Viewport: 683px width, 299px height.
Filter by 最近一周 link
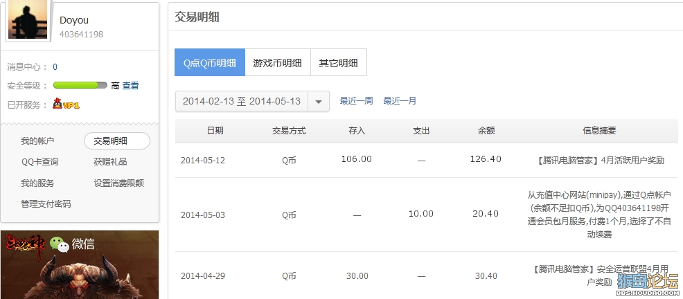[x=356, y=101]
